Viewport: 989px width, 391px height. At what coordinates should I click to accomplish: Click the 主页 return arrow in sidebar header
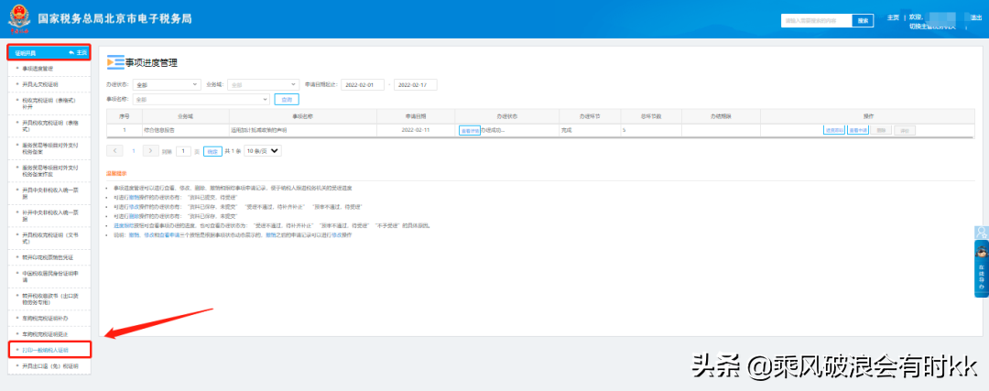point(77,53)
